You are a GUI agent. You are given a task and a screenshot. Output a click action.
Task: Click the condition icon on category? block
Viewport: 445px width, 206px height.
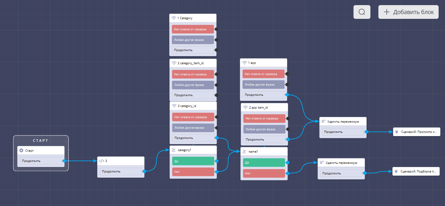click(x=174, y=150)
